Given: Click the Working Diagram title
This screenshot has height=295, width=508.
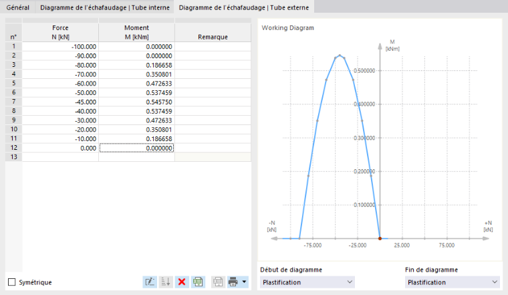Looking at the screenshot, I should [287, 28].
